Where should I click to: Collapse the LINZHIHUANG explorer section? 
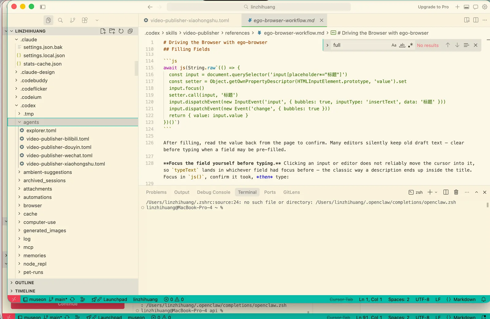pyautogui.click(x=11, y=31)
